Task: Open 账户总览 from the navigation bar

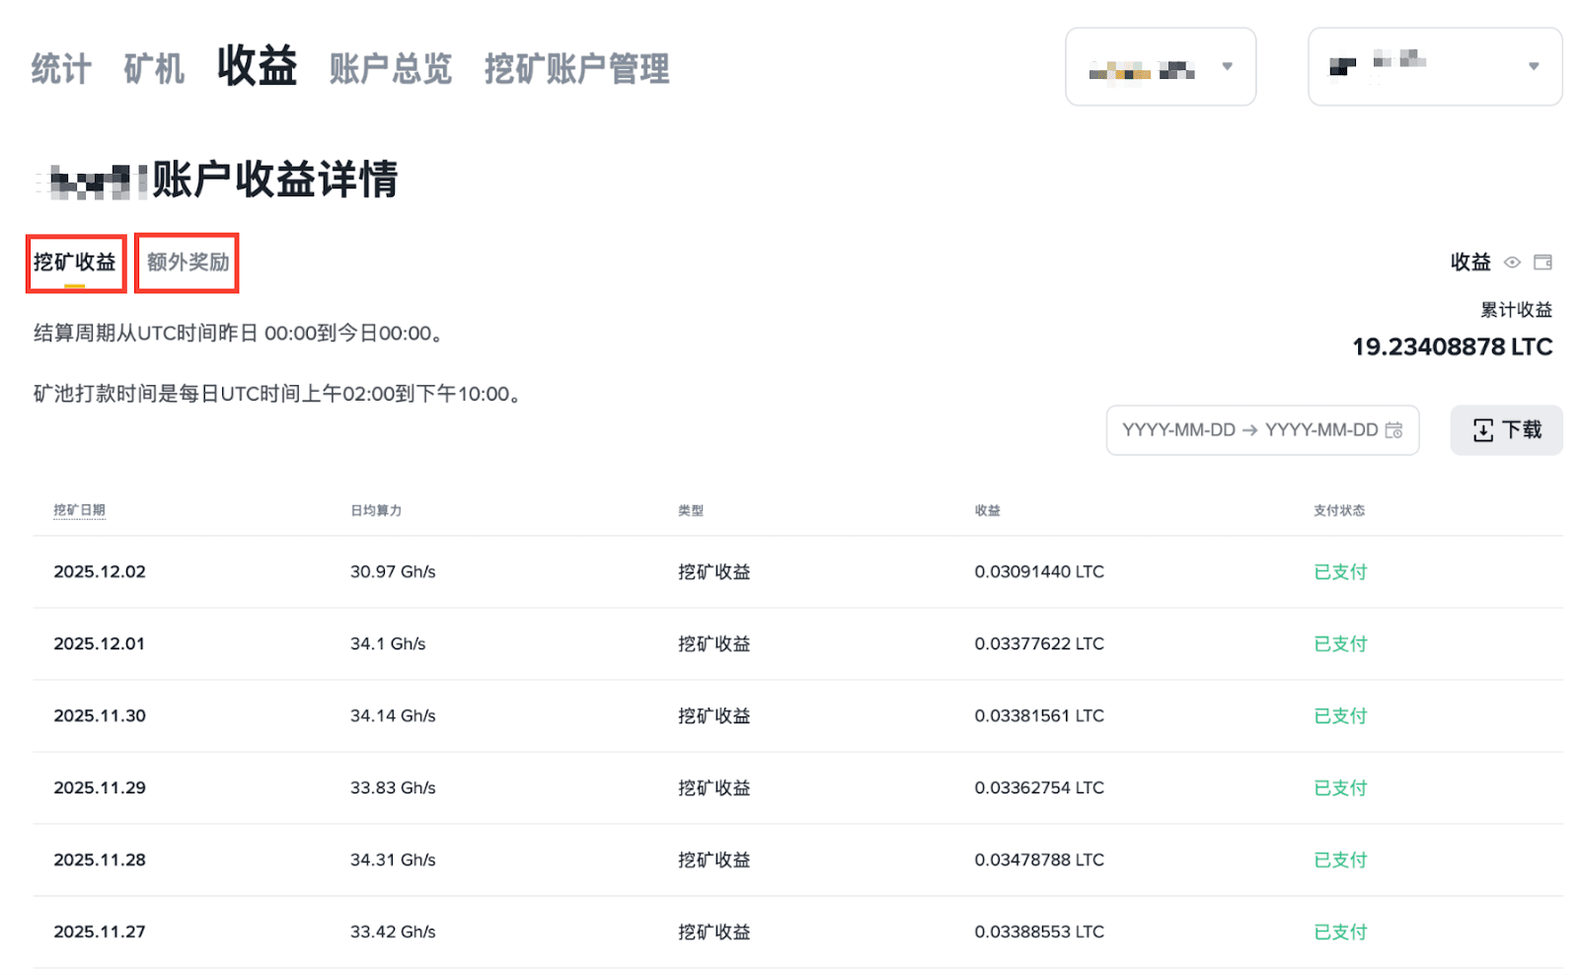Action: pos(390,67)
